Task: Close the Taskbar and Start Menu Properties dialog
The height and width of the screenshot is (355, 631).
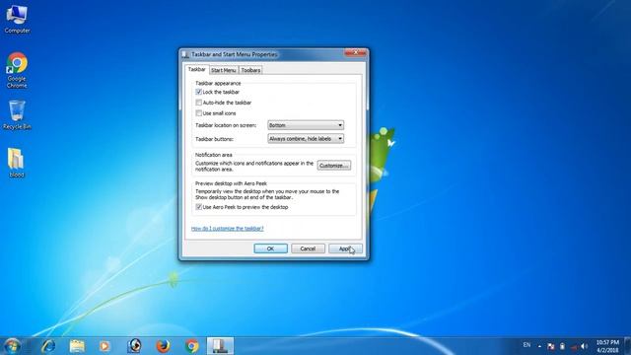Action: pyautogui.click(x=355, y=53)
